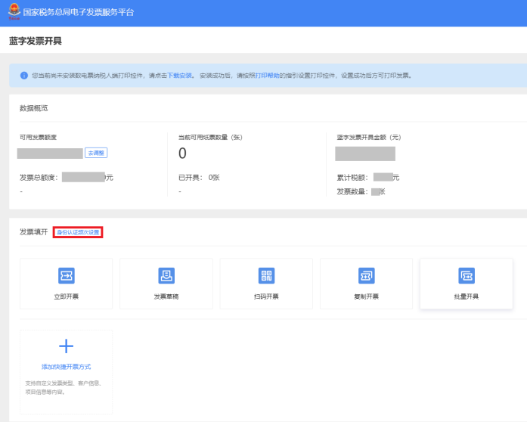This screenshot has width=527, height=422.
Task: Open 发票草稿 via its draft icon
Action: click(x=166, y=276)
